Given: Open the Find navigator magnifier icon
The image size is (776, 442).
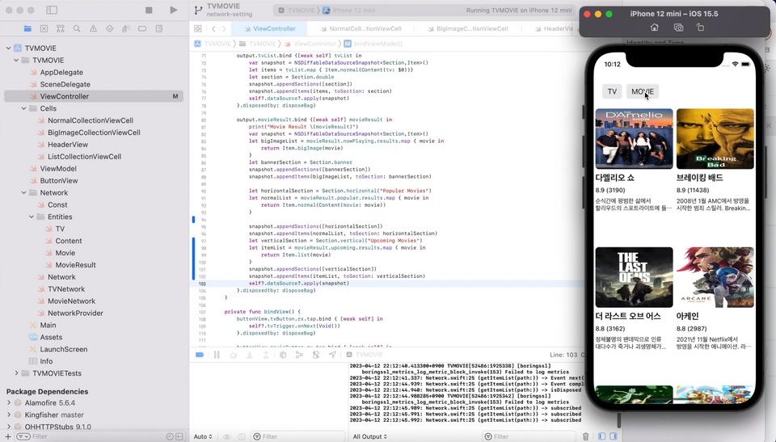Looking at the screenshot, I should tap(77, 29).
